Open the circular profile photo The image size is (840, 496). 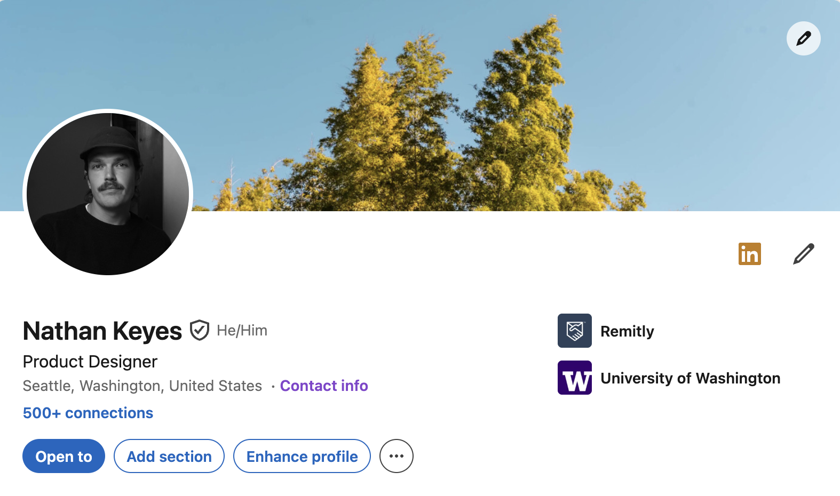pyautogui.click(x=108, y=193)
